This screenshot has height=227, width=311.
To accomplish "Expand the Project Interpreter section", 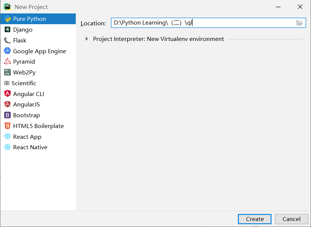I will [x=87, y=39].
